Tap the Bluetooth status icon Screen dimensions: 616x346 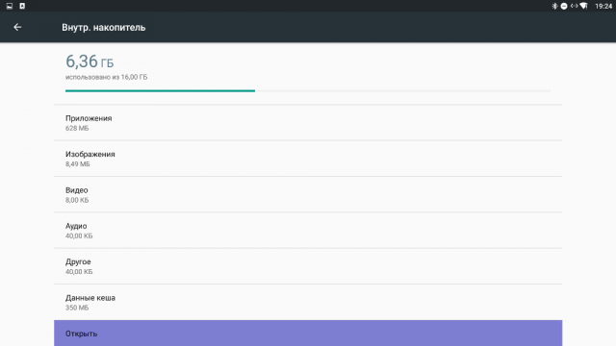[x=554, y=6]
